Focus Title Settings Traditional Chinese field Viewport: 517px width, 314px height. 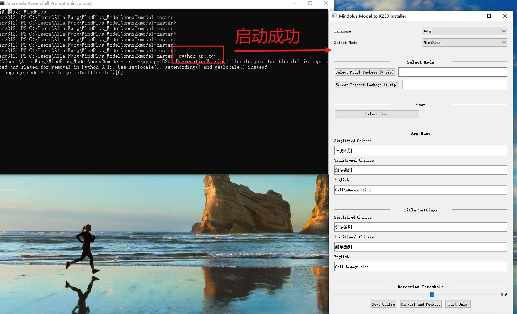point(421,247)
